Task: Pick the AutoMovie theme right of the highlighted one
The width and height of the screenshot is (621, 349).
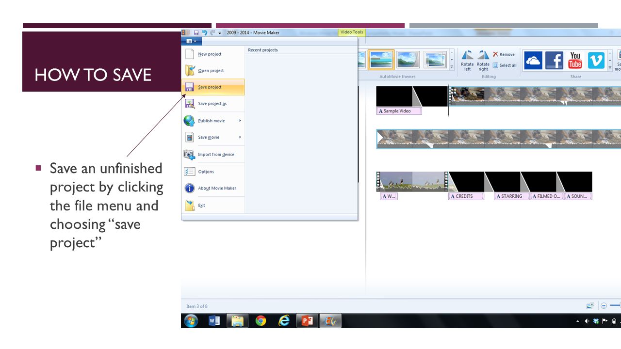Action: (x=408, y=60)
